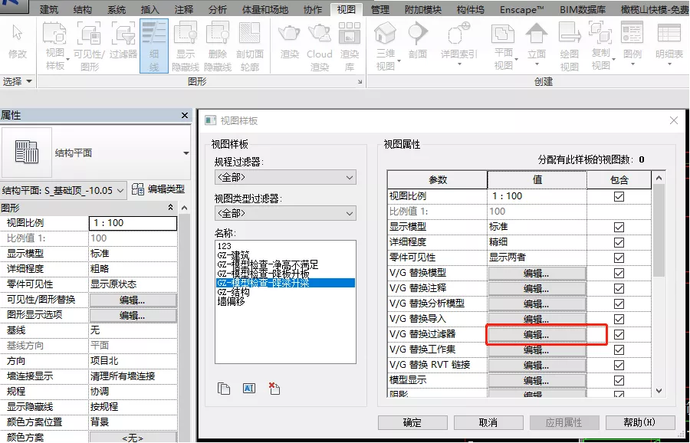Open the Visibility/Graphics (可见性/图形) tool

pyautogui.click(x=90, y=46)
